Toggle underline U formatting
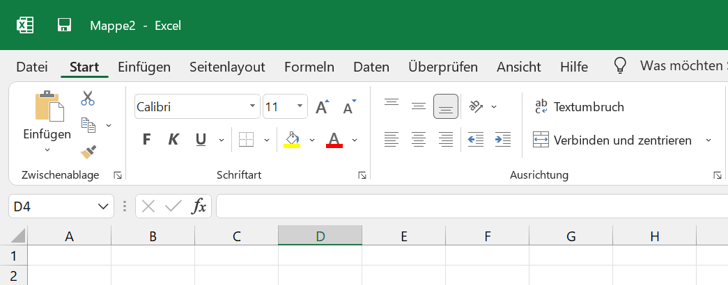 point(201,140)
